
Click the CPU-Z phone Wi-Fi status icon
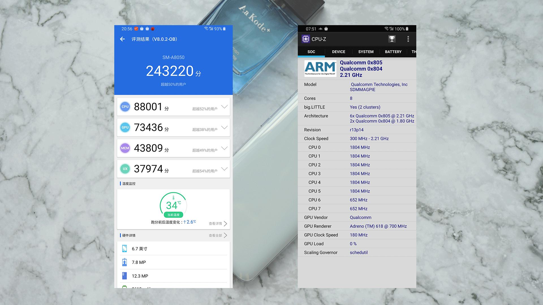tap(386, 29)
